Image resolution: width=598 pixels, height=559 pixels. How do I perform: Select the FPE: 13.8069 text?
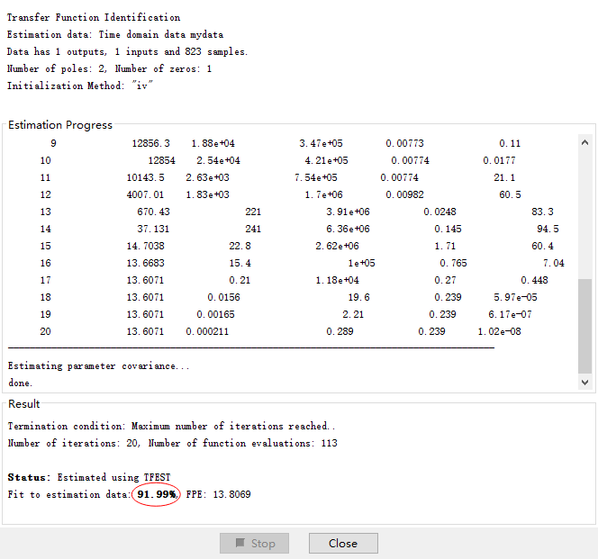pyautogui.click(x=218, y=495)
